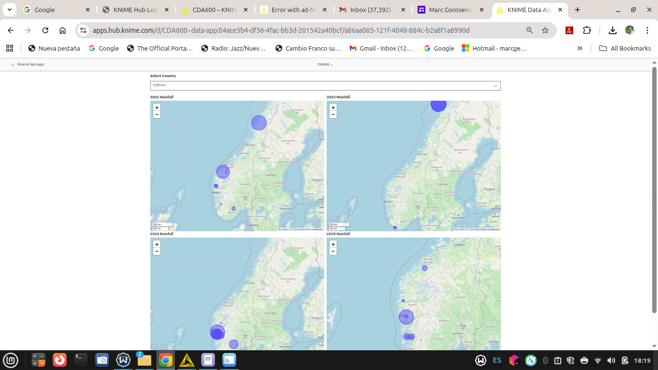Open the Chrome extensions puzzle icon

click(x=587, y=30)
